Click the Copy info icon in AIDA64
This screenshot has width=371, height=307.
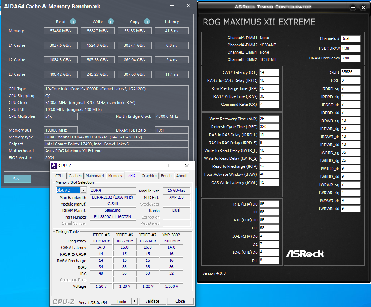point(147,21)
